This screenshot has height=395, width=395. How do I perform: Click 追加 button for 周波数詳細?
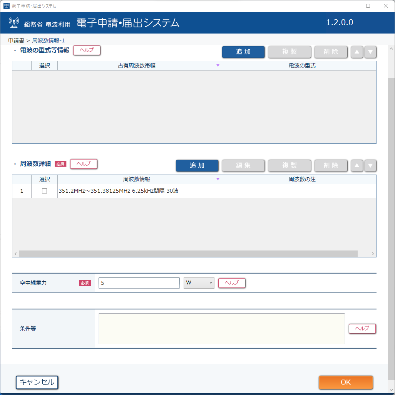[x=197, y=166]
